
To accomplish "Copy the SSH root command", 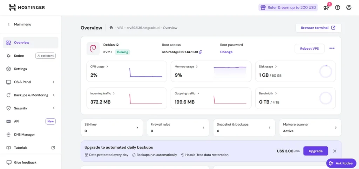I will [201, 52].
